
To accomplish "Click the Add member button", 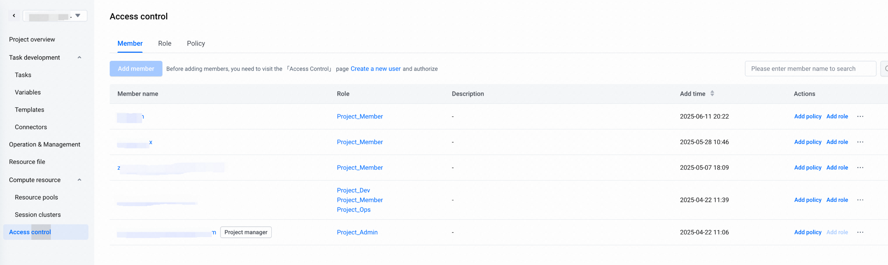I will [136, 69].
